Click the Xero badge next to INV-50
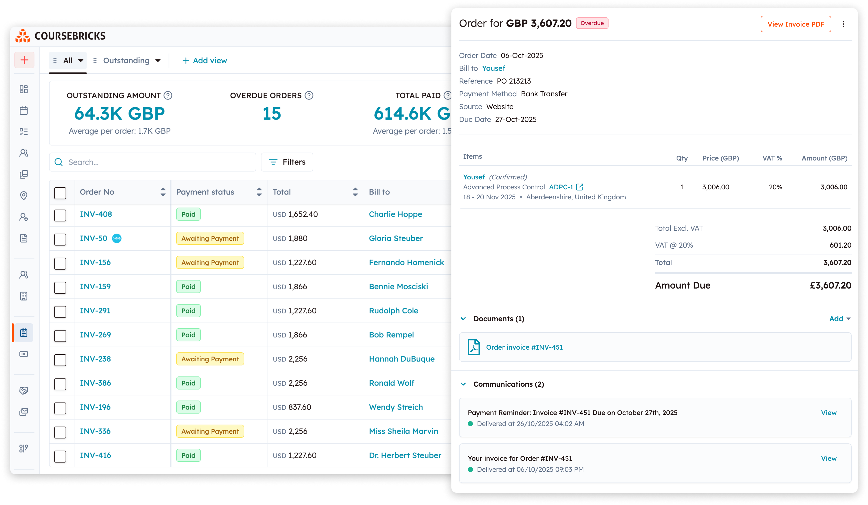The width and height of the screenshot is (868, 505). click(117, 238)
